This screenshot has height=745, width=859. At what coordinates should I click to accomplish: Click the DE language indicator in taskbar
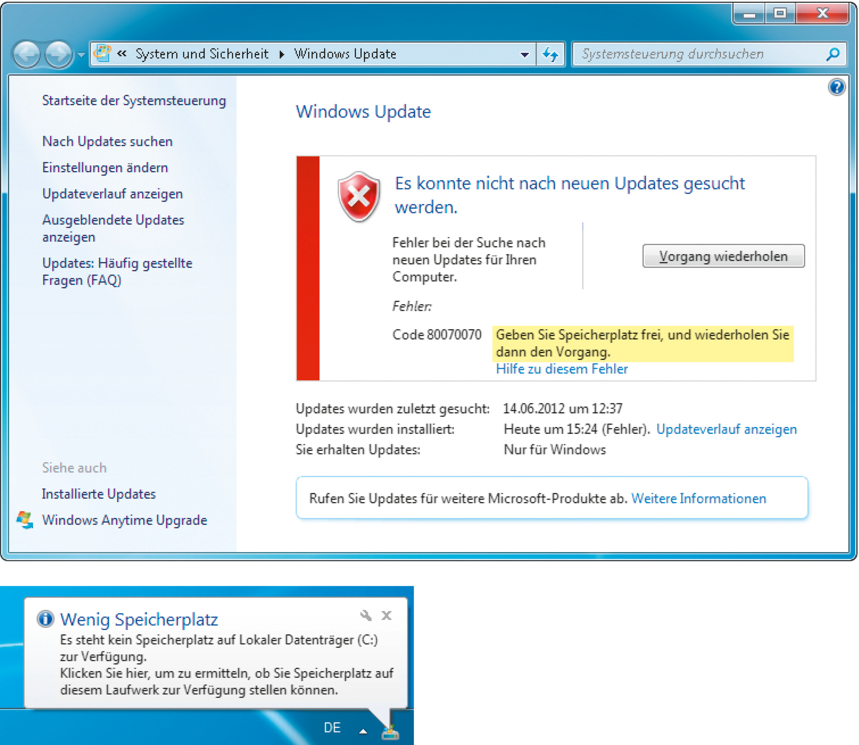point(332,727)
